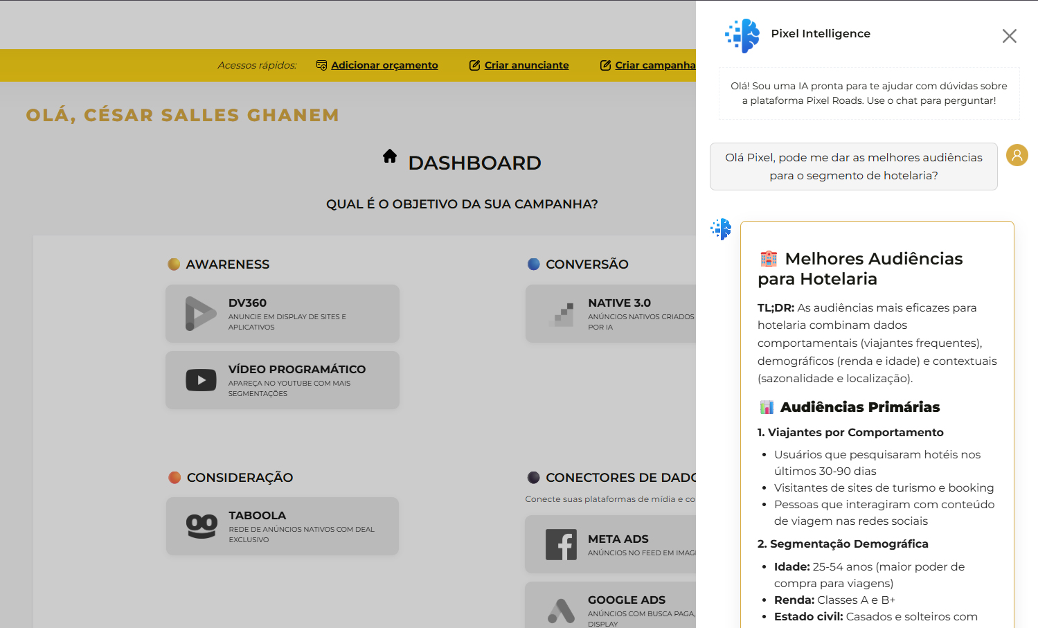The width and height of the screenshot is (1038, 628).
Task: Click '1. Viajantes por Comportamento' line
Action: pos(850,432)
